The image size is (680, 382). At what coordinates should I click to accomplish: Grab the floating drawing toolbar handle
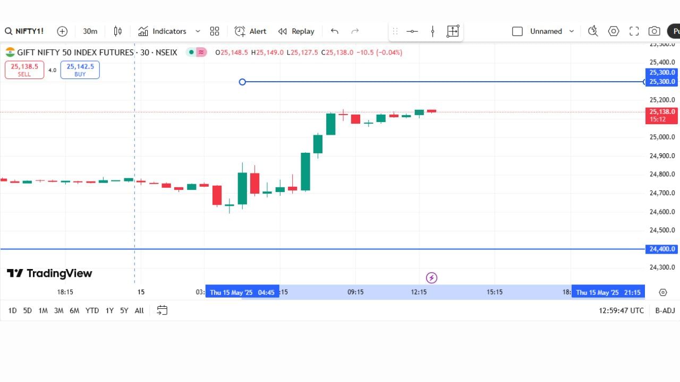coord(395,31)
